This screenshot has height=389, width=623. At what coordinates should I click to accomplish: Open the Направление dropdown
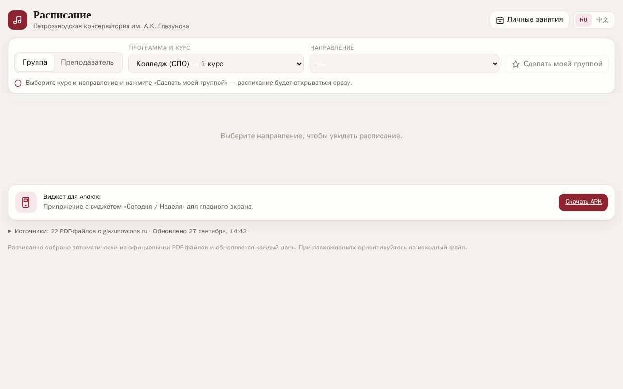(404, 64)
